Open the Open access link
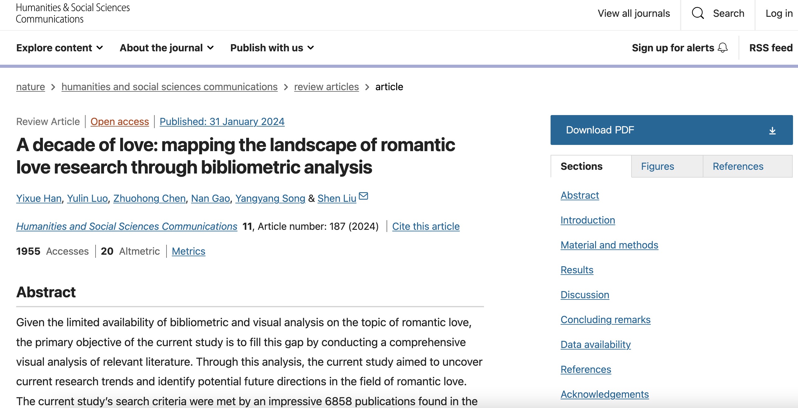 120,122
